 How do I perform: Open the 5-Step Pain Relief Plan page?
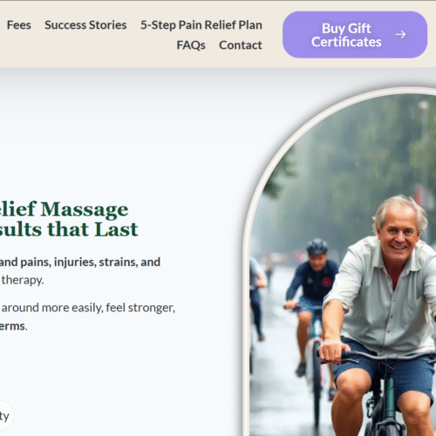click(201, 25)
